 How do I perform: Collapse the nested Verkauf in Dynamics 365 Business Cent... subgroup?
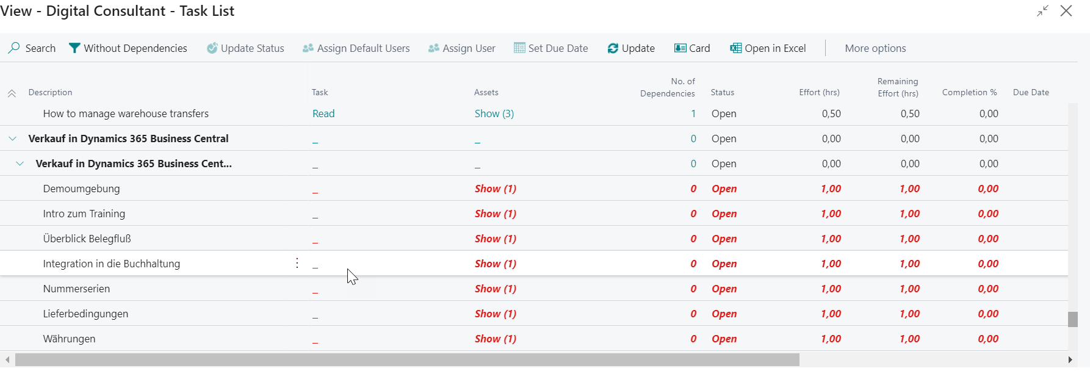tap(20, 164)
